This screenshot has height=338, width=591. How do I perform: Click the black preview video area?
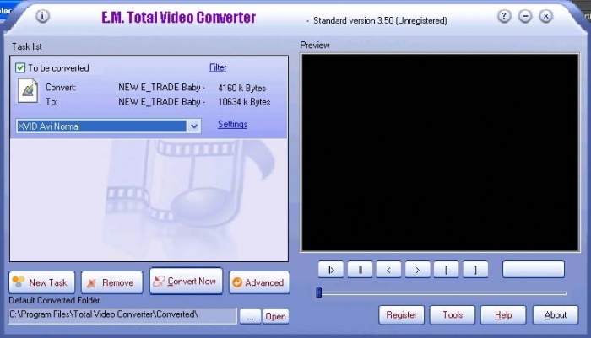(440, 153)
